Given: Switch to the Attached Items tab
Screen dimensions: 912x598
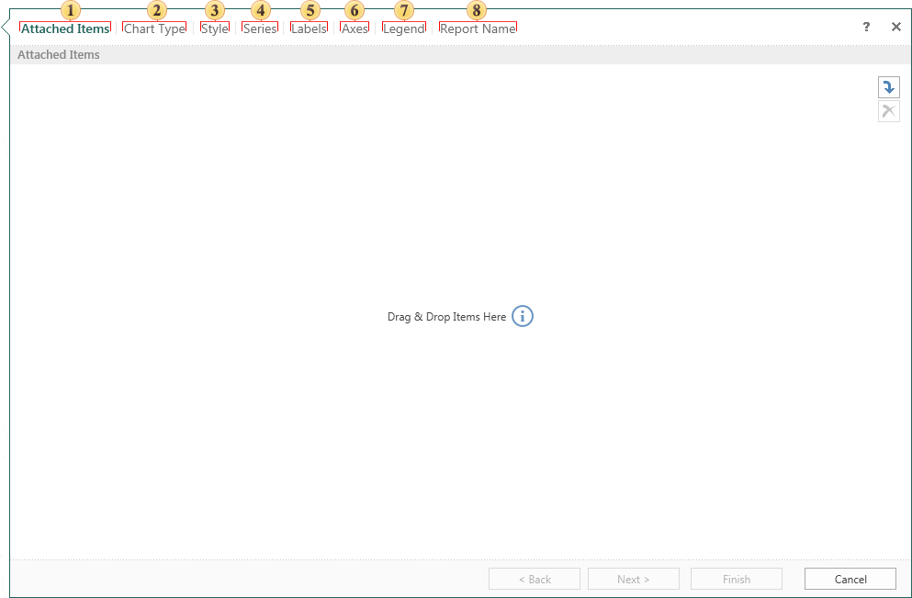Looking at the screenshot, I should point(65,28).
